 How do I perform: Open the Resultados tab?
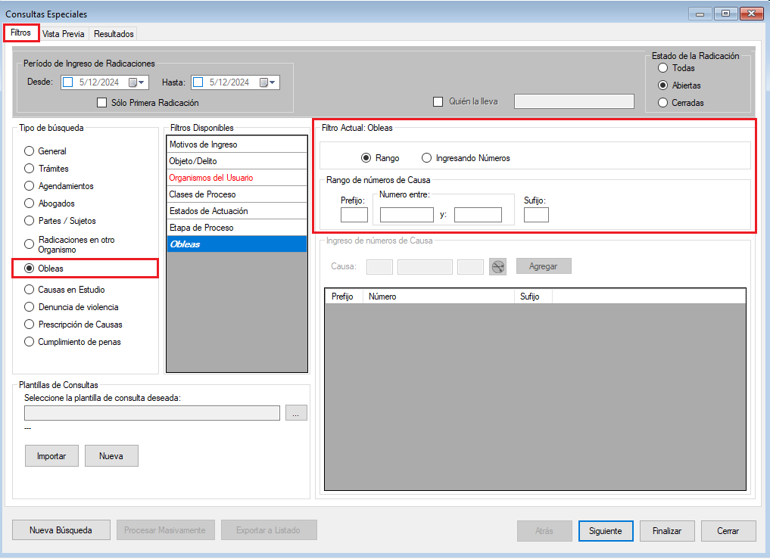click(114, 34)
